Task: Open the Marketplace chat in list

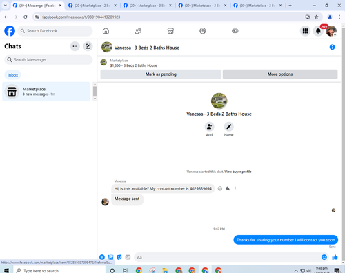Action: point(46,92)
